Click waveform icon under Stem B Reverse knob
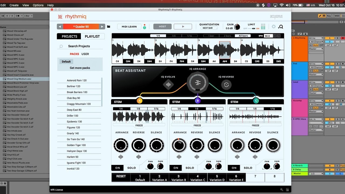The image size is (345, 194). click(x=197, y=157)
